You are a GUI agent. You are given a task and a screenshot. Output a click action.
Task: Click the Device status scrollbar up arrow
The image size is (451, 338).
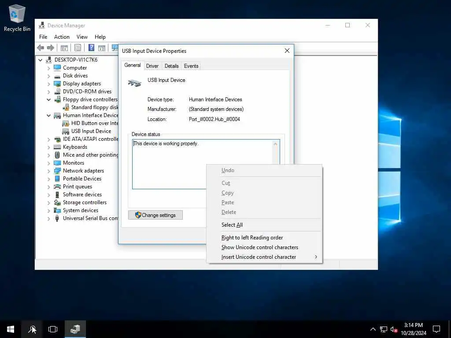click(x=275, y=144)
